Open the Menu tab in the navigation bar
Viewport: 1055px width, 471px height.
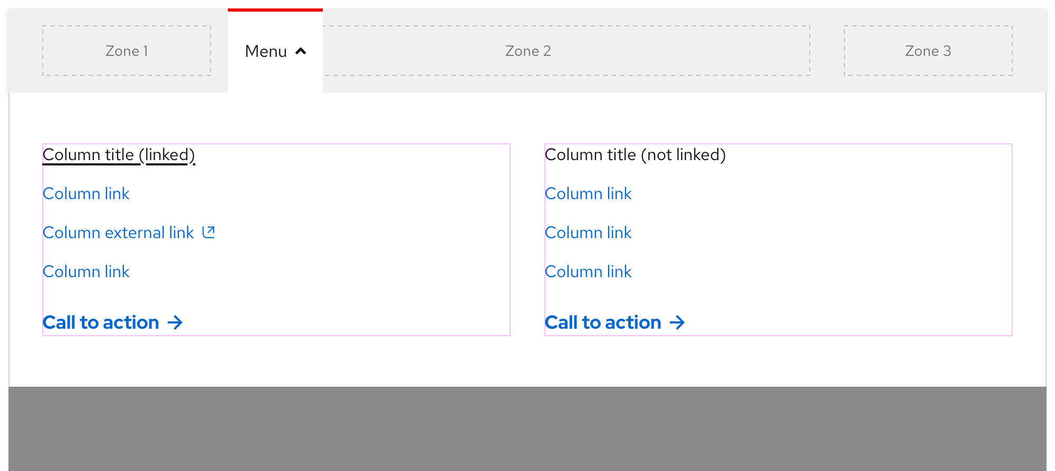(x=274, y=51)
